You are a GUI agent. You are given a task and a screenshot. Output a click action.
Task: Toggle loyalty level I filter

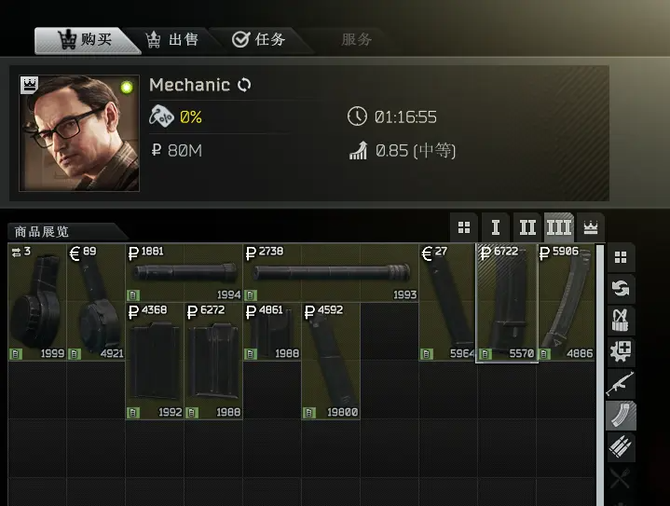coord(496,227)
